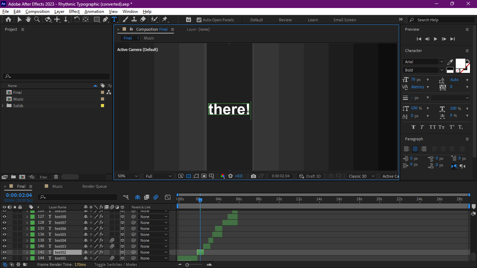This screenshot has width=477, height=268.
Task: Hide the text08 layer eye icon
Action: [5, 217]
